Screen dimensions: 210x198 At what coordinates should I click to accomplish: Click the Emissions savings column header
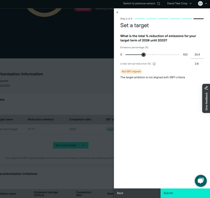46,194
